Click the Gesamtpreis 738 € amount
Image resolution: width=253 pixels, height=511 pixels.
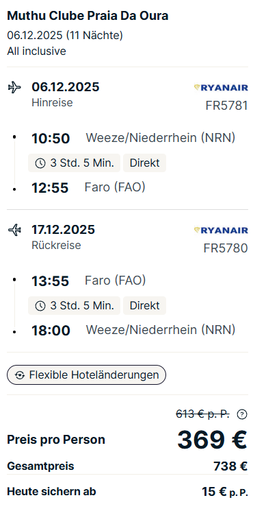(x=230, y=466)
